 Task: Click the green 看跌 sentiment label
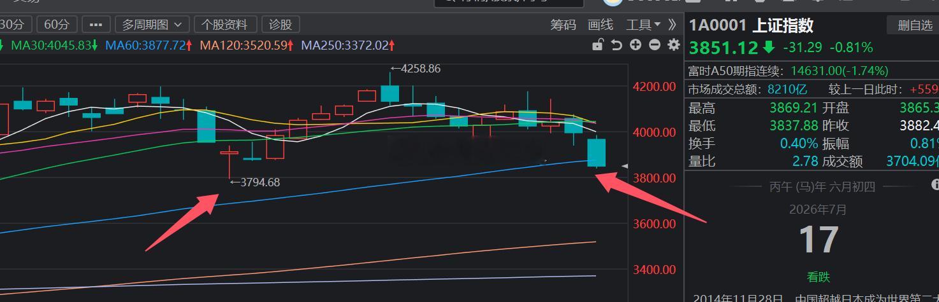(x=818, y=277)
